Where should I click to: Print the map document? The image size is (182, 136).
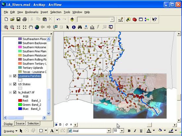(24, 19)
